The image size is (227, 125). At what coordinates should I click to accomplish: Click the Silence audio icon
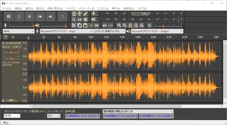click(97, 25)
